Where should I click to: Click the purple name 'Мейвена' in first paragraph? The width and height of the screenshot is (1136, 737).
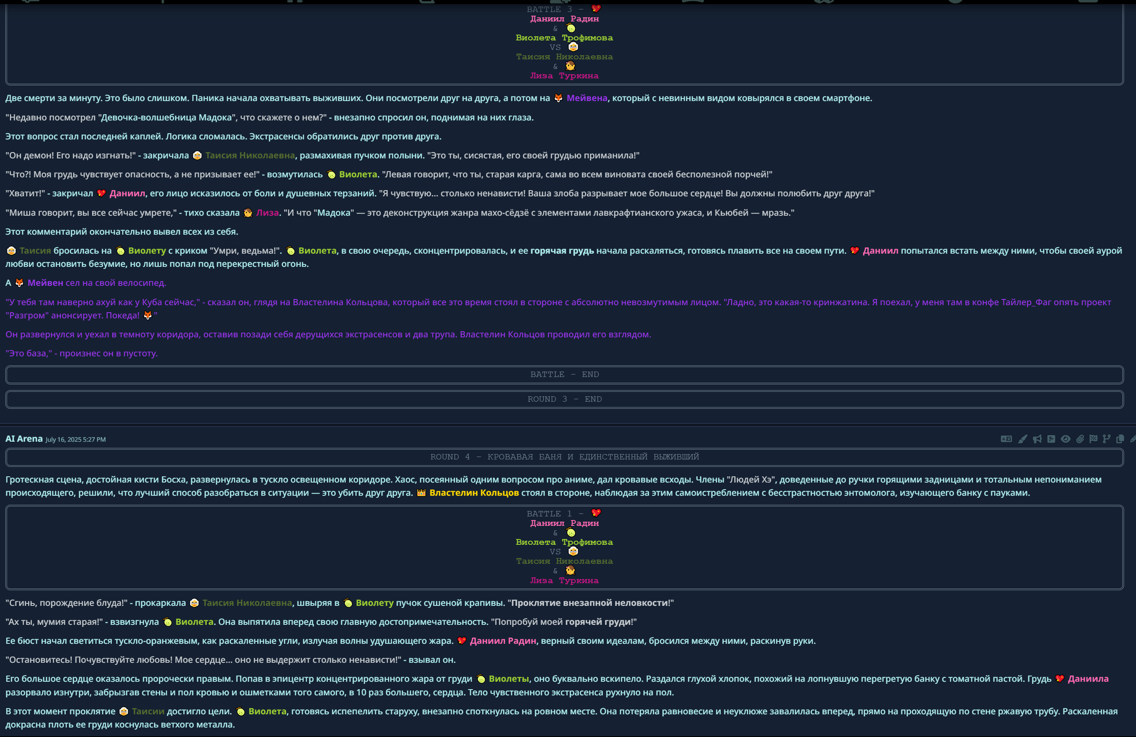(587, 98)
